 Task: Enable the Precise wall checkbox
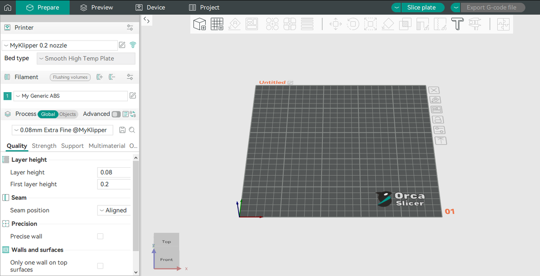click(x=100, y=236)
